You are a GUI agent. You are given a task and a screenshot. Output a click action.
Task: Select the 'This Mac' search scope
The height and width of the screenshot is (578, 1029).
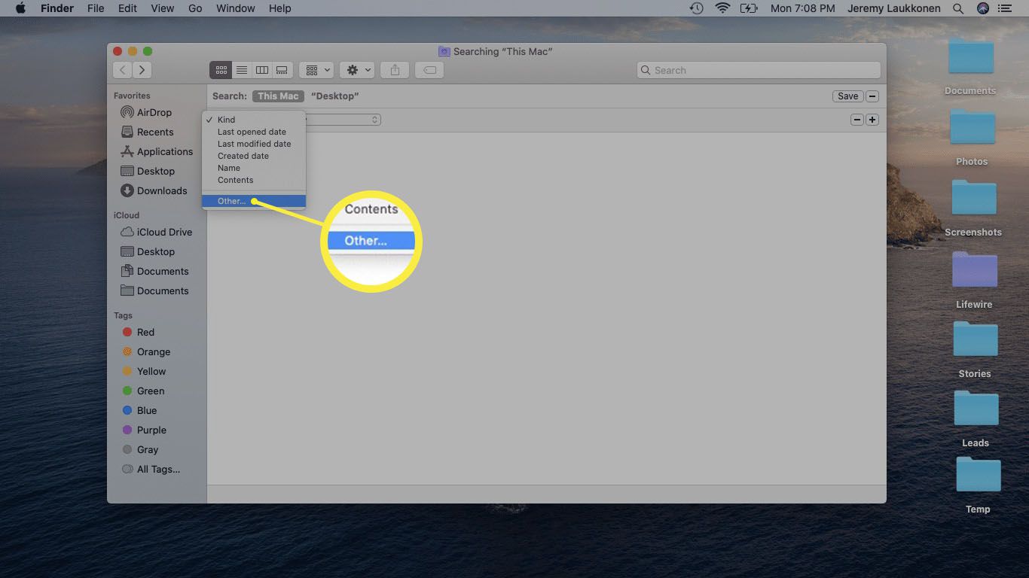pyautogui.click(x=278, y=96)
